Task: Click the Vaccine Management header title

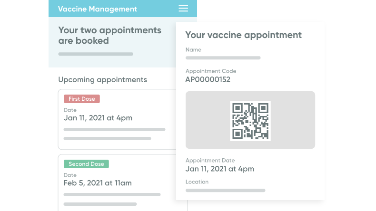Action: (98, 9)
